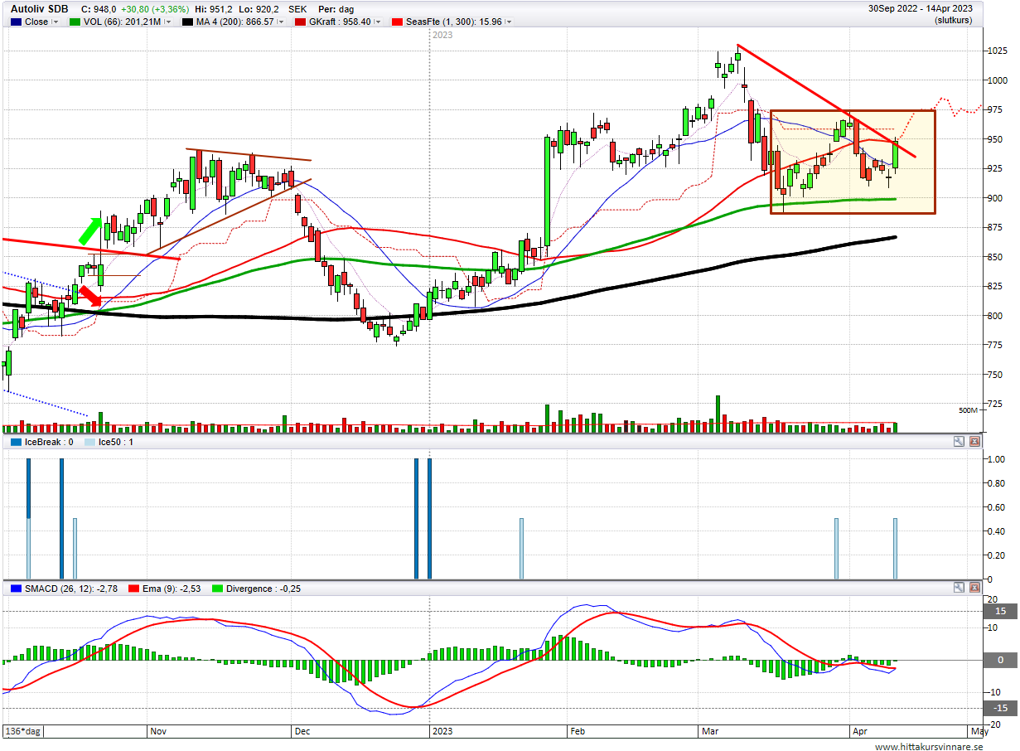Click the 0 level tag on SMACD axis

tap(1000, 660)
